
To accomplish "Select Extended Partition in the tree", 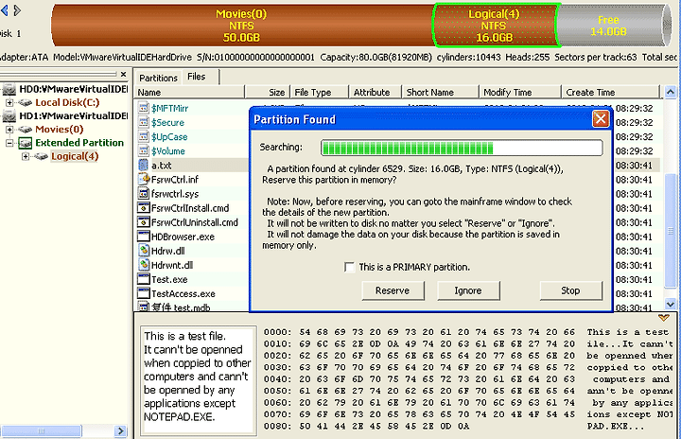I will [79, 143].
